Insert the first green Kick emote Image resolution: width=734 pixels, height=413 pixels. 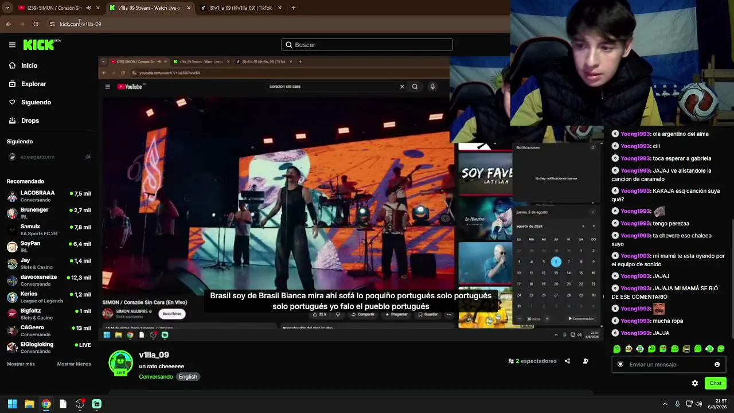pos(617,349)
